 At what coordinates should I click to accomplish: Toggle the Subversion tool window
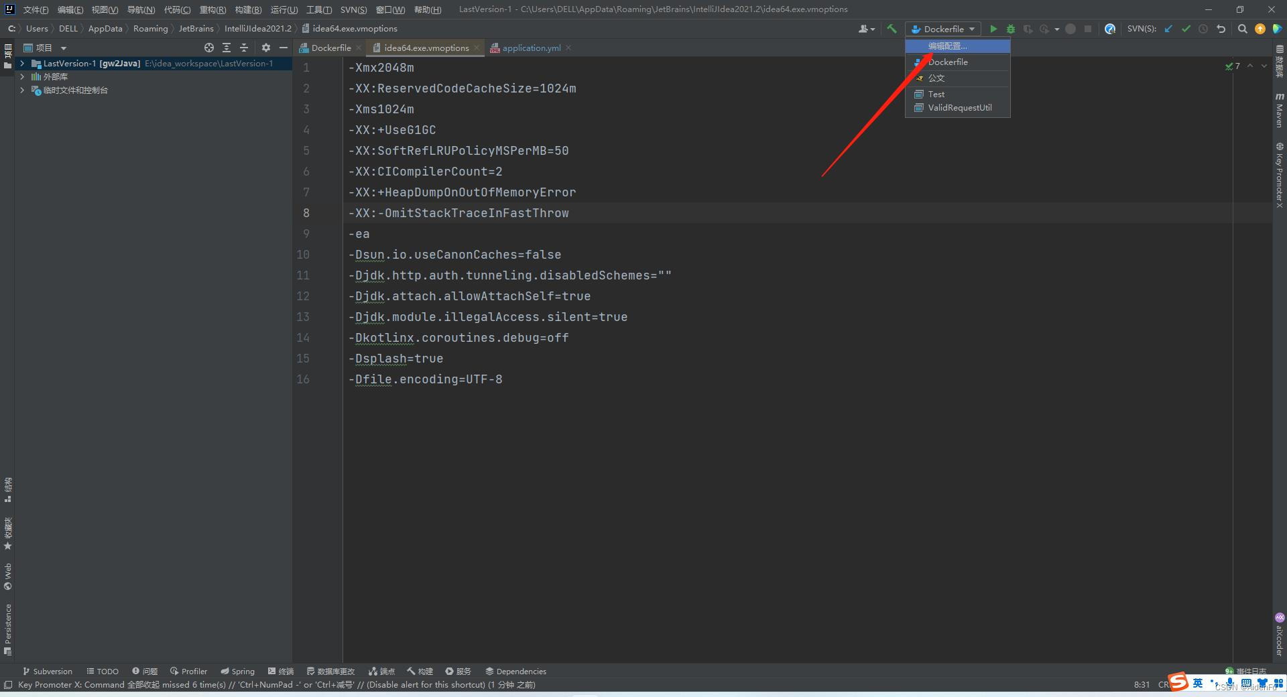(47, 671)
